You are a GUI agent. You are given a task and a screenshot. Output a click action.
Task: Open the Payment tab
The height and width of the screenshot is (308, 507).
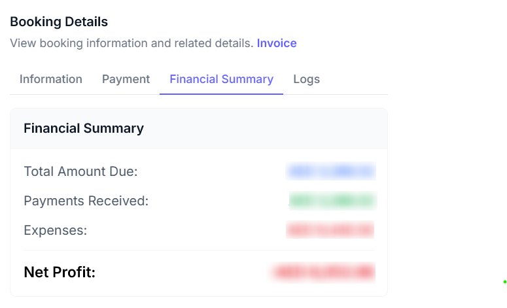click(x=126, y=79)
